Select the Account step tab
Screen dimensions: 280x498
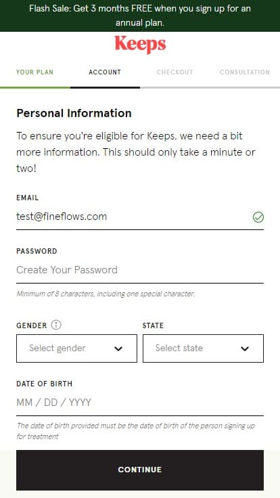tap(105, 72)
